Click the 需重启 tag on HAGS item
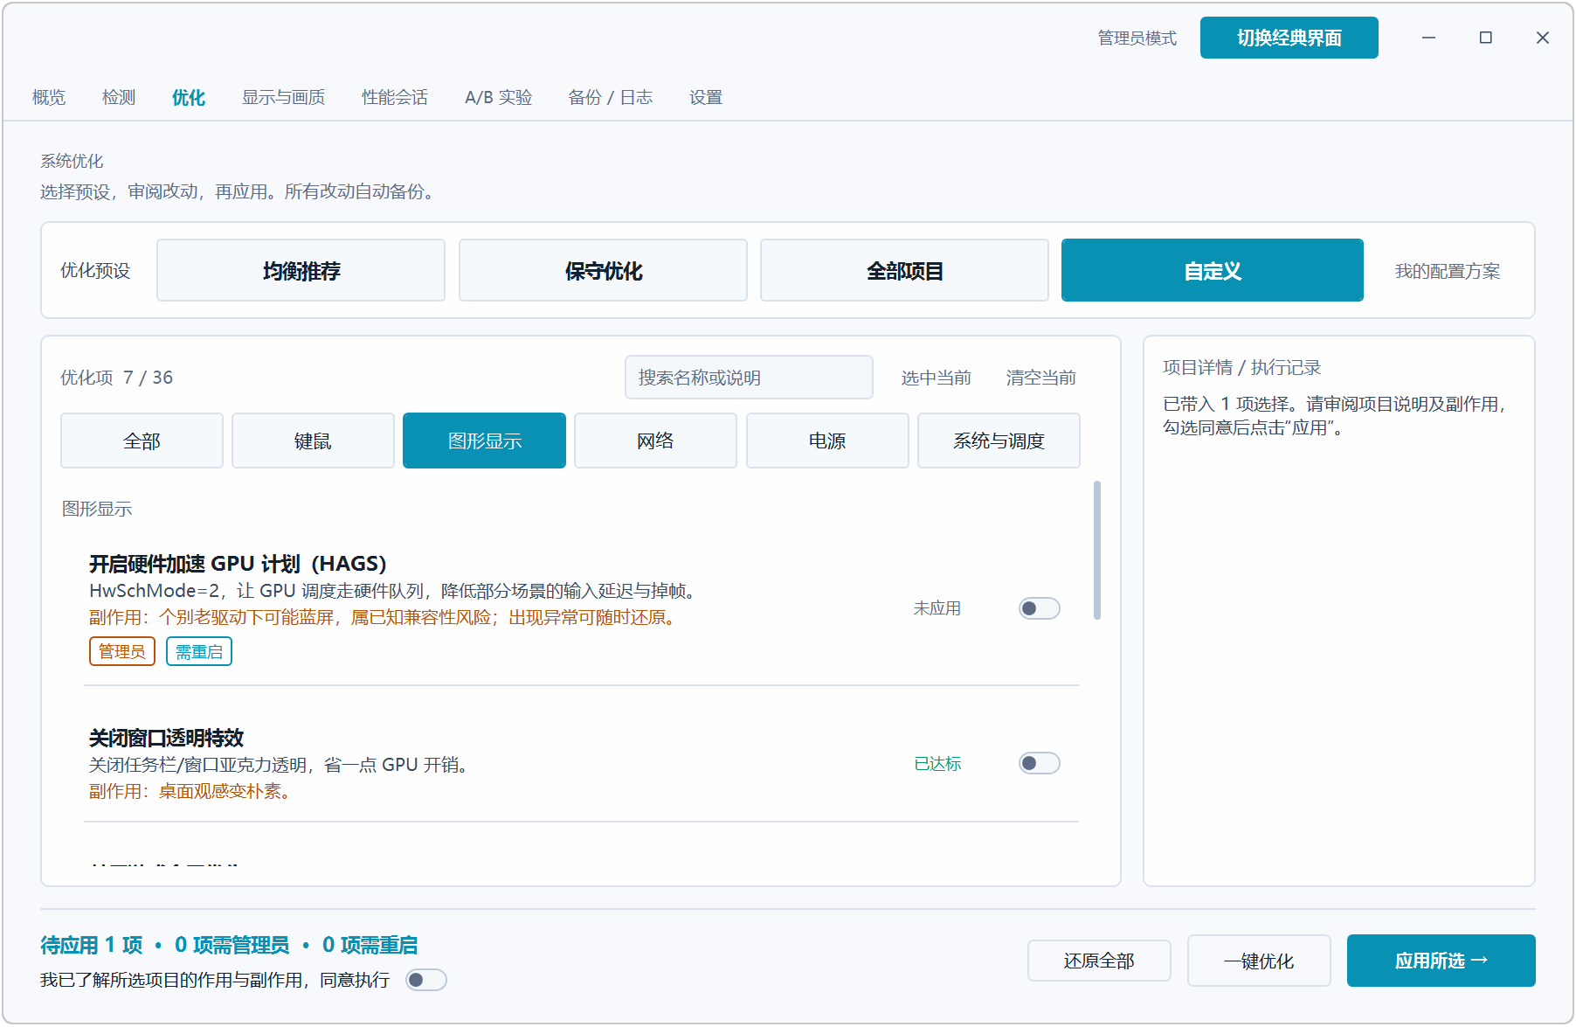The height and width of the screenshot is (1027, 1576). click(x=199, y=651)
